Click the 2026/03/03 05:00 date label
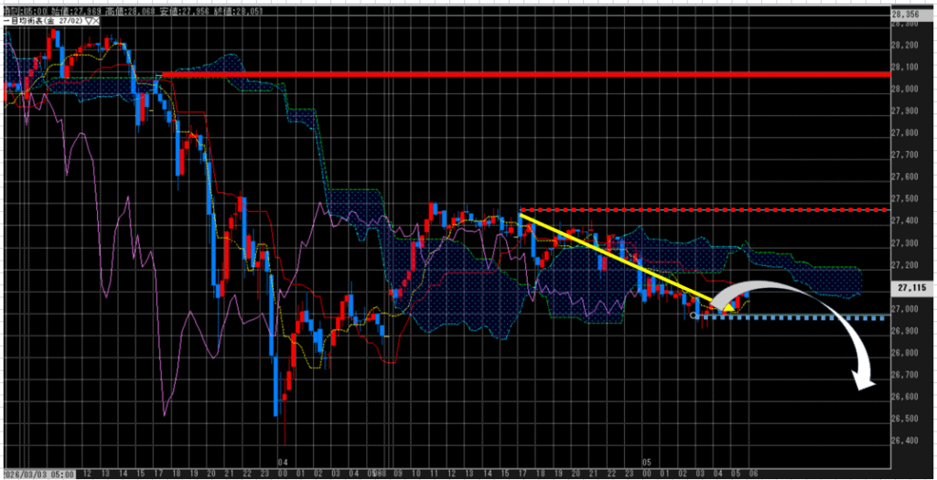This screenshot has height=480, width=937. pos(37,474)
